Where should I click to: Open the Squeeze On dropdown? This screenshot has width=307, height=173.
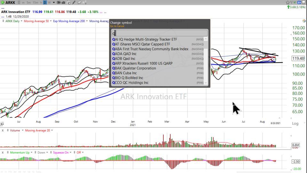pyautogui.click(x=70, y=152)
